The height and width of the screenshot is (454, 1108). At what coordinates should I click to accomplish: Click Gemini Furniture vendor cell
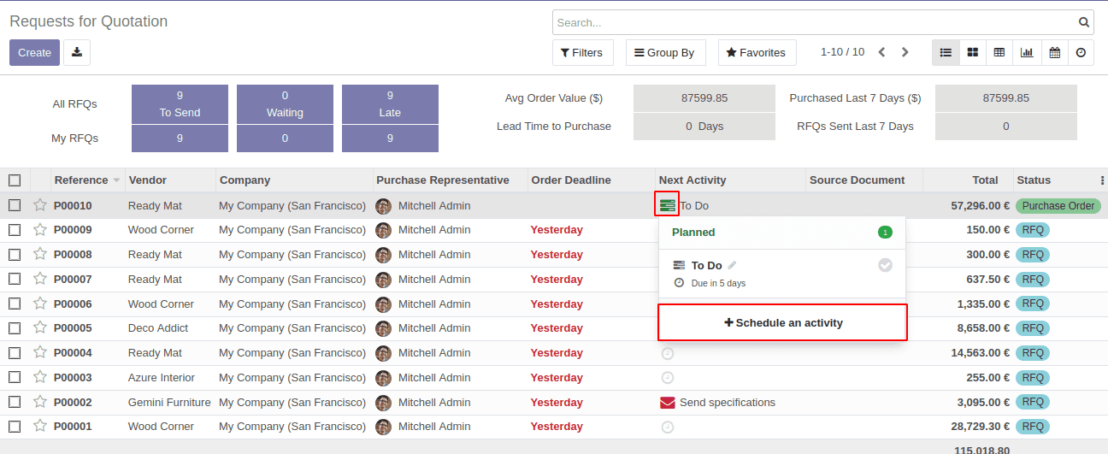pos(169,402)
